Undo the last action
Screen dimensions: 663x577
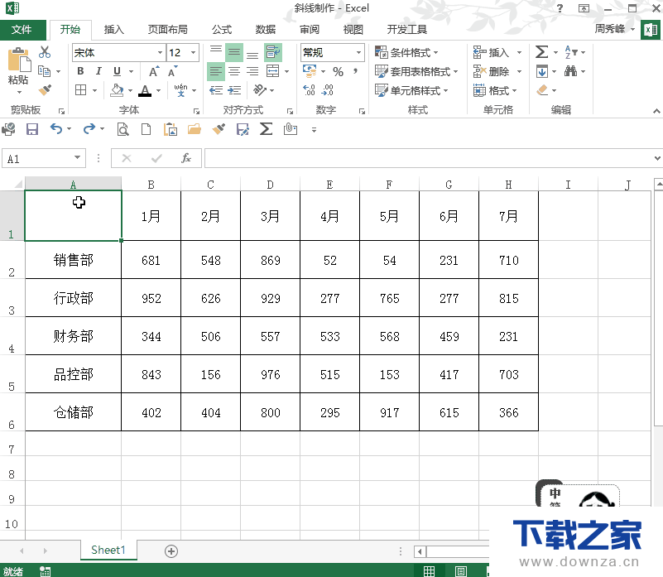tap(56, 128)
